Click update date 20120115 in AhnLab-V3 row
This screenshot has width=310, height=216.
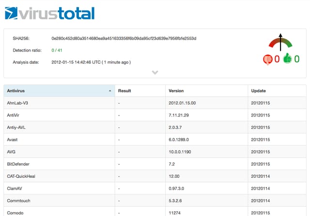tap(261, 103)
